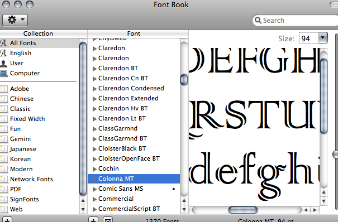The width and height of the screenshot is (338, 222).
Task: Click the Adobe collection icon
Action: tap(3, 89)
